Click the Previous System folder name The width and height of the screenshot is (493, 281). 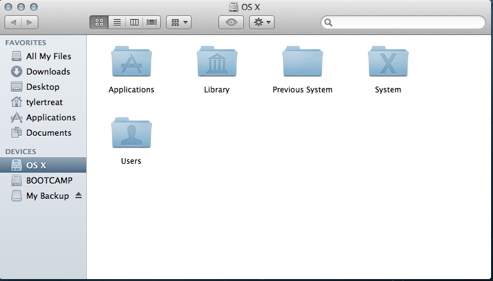click(303, 90)
